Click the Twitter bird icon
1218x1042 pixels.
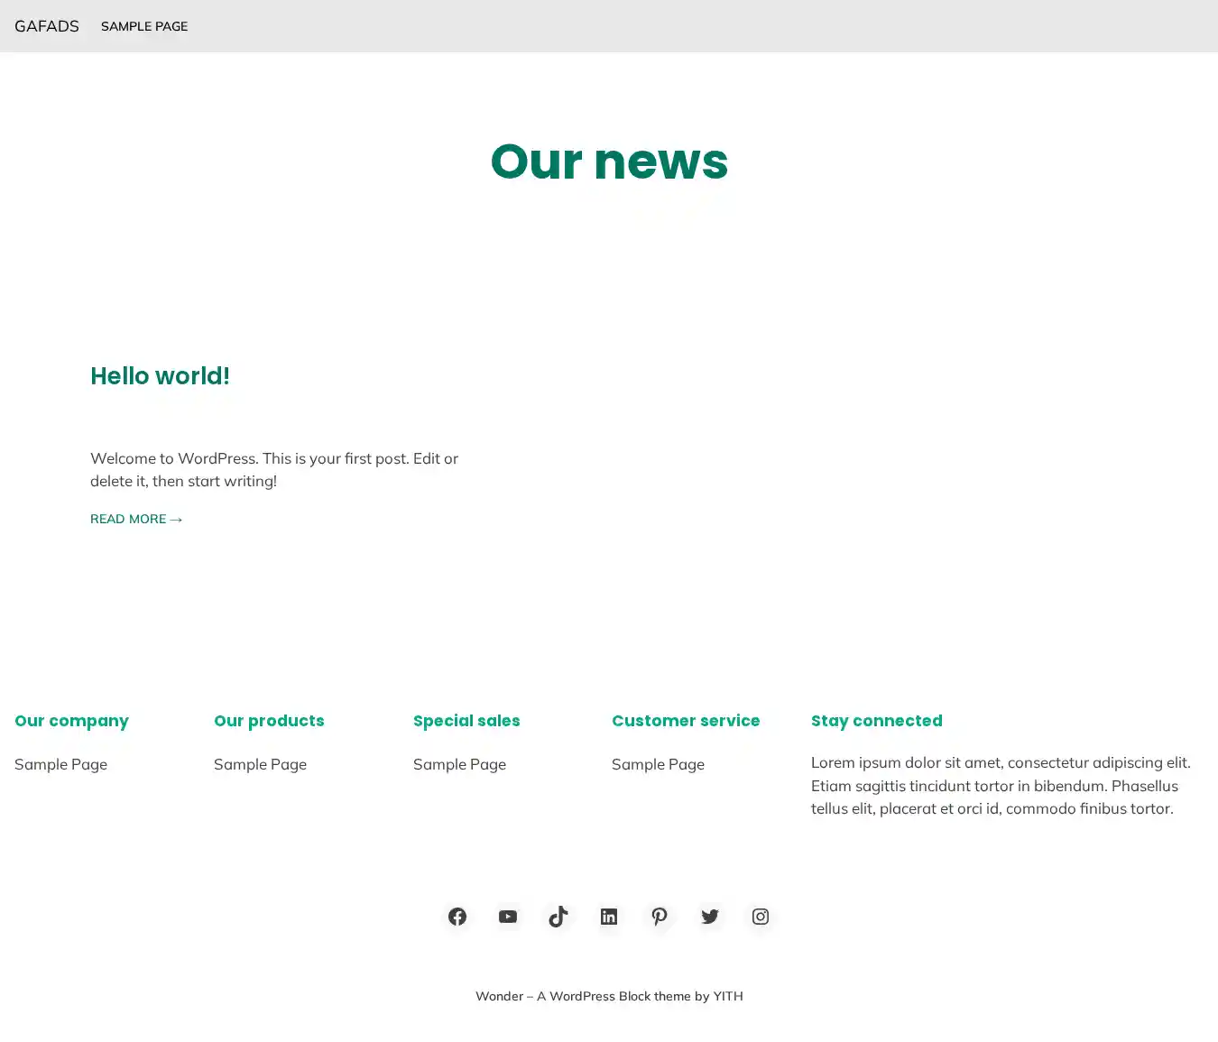tap(710, 917)
